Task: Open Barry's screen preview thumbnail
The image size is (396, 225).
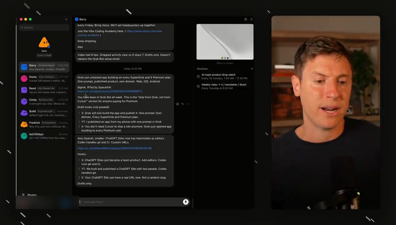Action: point(225,42)
